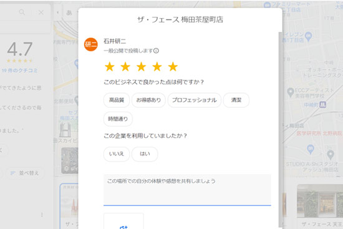Click the dialog vertical scrollbar
The image size is (343, 229).
pyautogui.click(x=280, y=129)
